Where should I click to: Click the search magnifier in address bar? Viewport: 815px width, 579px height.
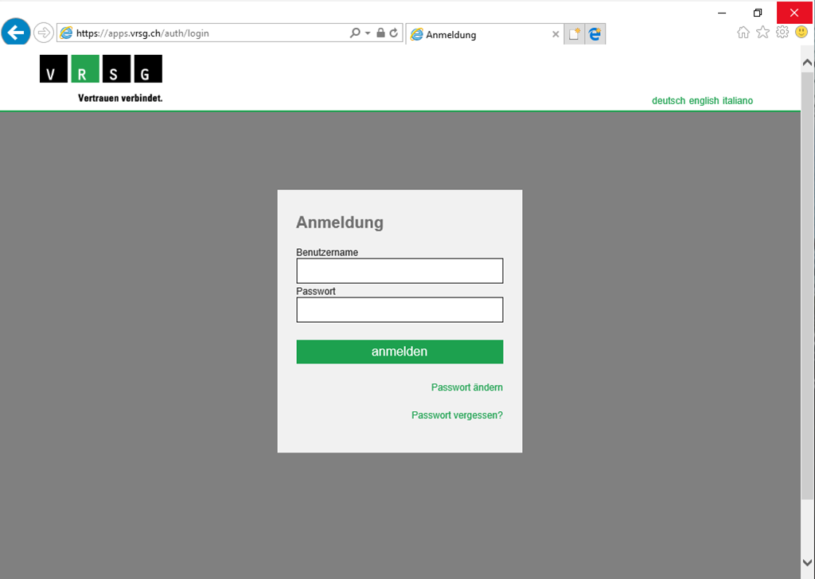pyautogui.click(x=355, y=33)
